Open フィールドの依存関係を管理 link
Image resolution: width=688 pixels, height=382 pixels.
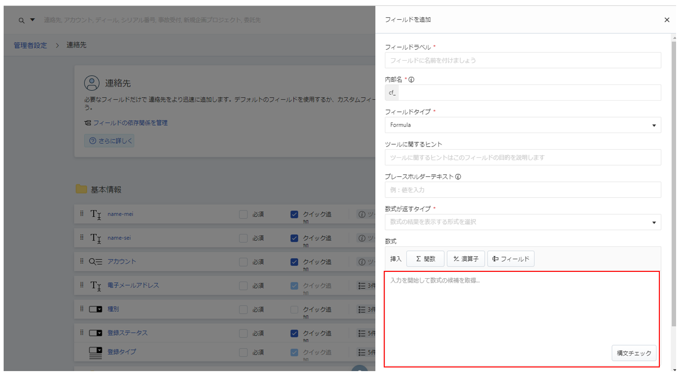pyautogui.click(x=130, y=123)
